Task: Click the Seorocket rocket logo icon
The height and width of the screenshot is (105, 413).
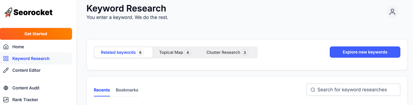Action: tap(8, 12)
